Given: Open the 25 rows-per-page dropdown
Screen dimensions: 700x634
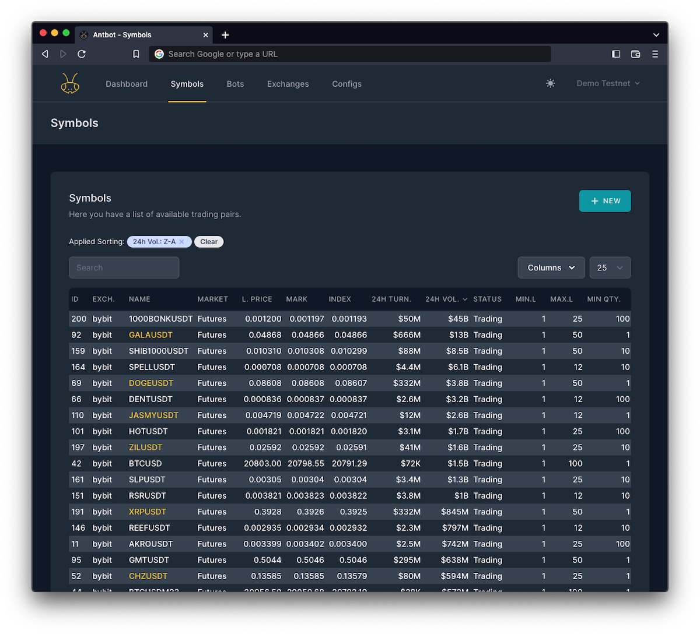Looking at the screenshot, I should coord(610,267).
